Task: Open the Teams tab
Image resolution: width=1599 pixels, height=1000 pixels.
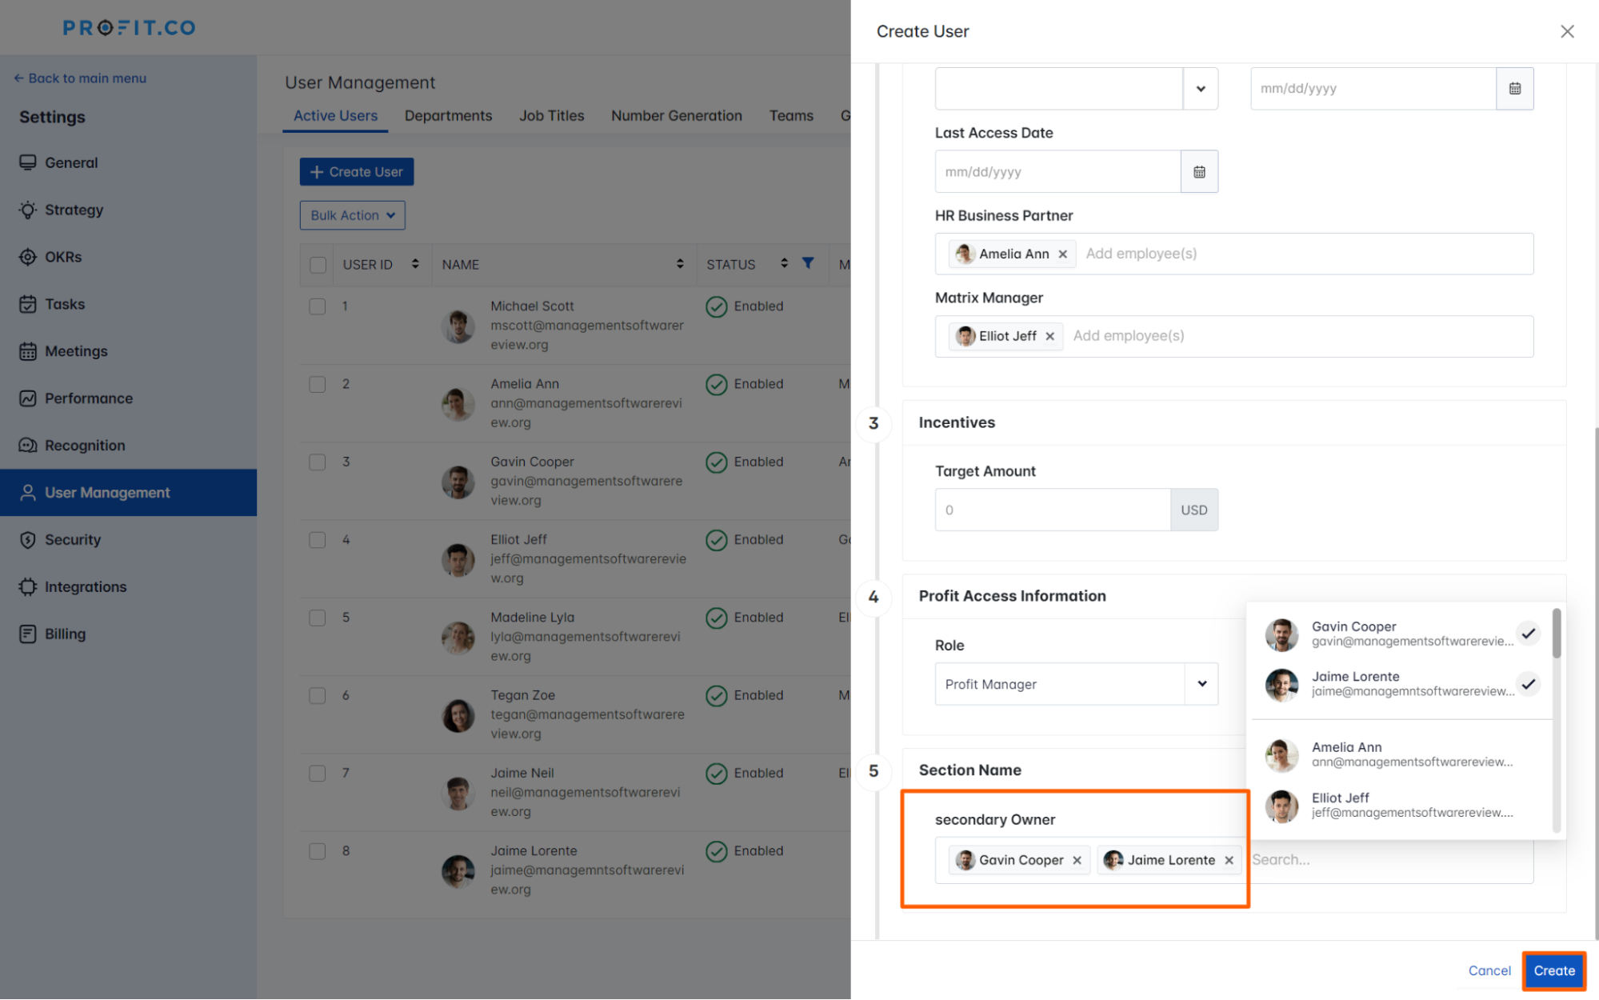Action: click(x=790, y=115)
